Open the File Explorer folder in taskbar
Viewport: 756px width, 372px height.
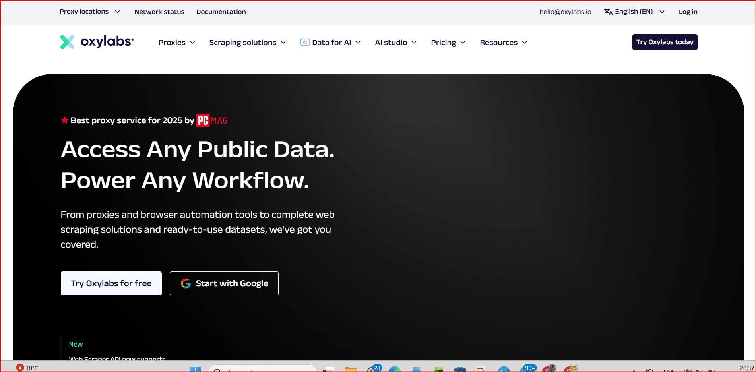coord(351,369)
